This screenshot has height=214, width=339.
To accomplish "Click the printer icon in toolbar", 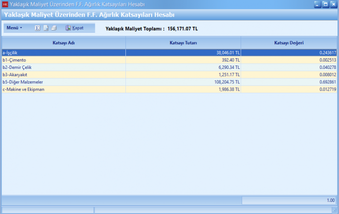I will coord(54,28).
